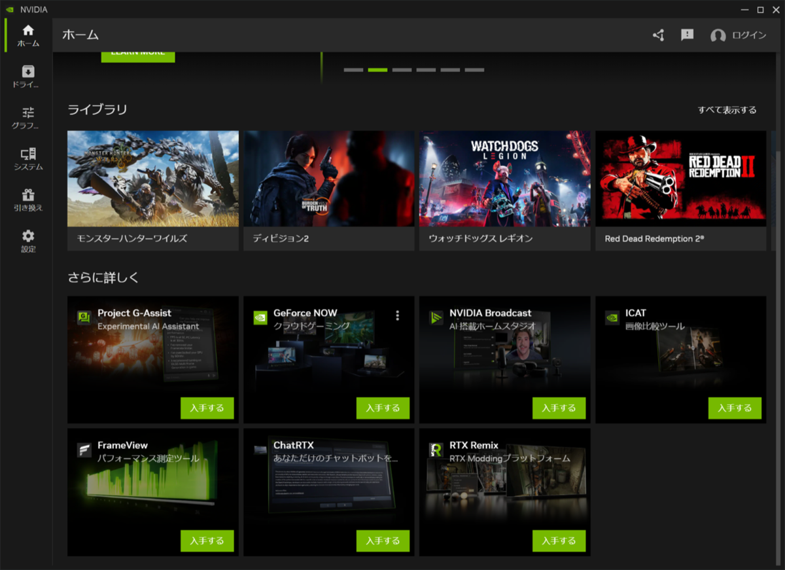The image size is (785, 570).
Task: Open the ホーム sidebar icon
Action: click(28, 30)
